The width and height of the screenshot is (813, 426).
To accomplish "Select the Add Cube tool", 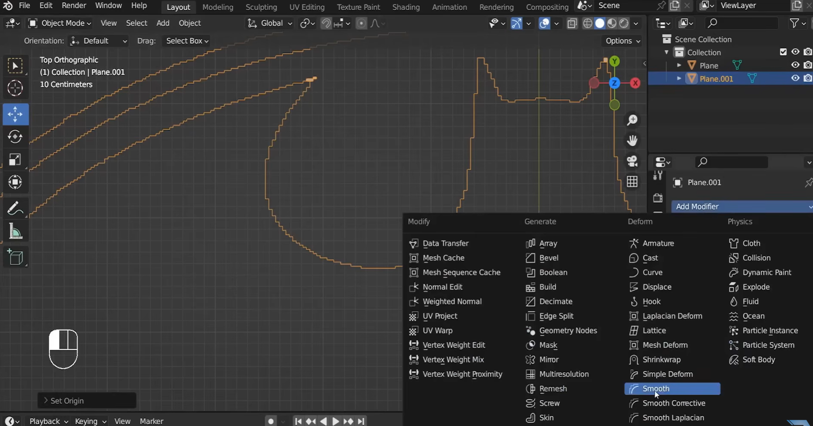I will 15,257.
